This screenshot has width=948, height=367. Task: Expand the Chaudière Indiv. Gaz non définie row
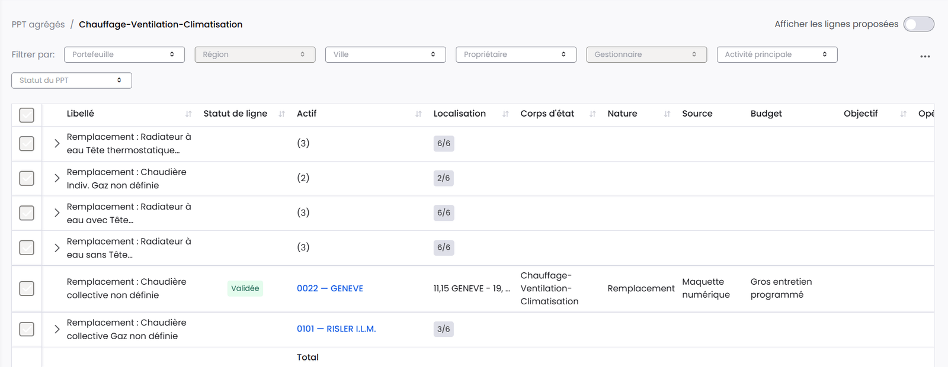pyautogui.click(x=57, y=178)
